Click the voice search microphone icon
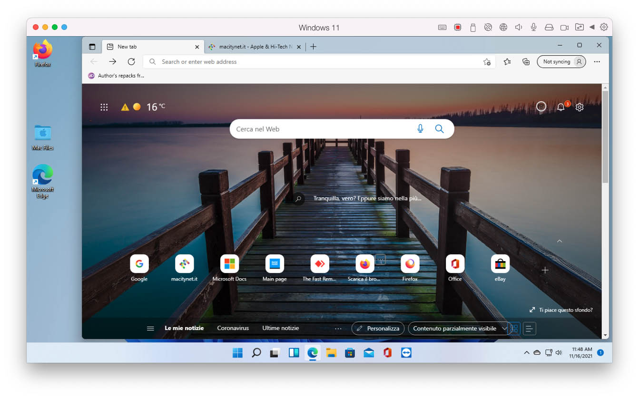Viewport: 639px width, 398px height. (420, 129)
